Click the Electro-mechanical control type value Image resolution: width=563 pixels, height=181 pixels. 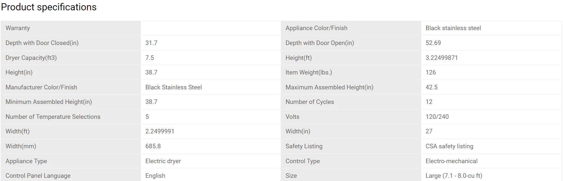point(451,161)
